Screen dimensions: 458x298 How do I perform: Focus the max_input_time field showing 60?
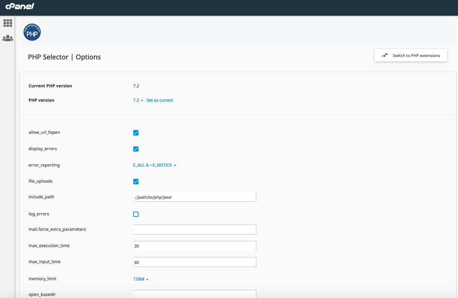[x=194, y=262]
